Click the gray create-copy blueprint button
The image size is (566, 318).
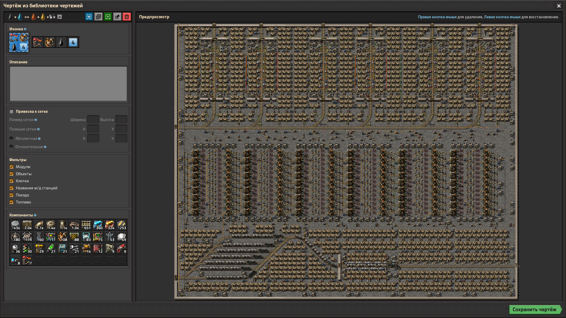click(x=98, y=17)
